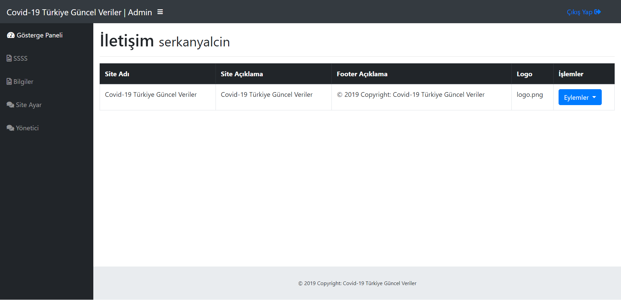This screenshot has height=300, width=621.
Task: Click the İletişim page heading
Action: [x=127, y=41]
